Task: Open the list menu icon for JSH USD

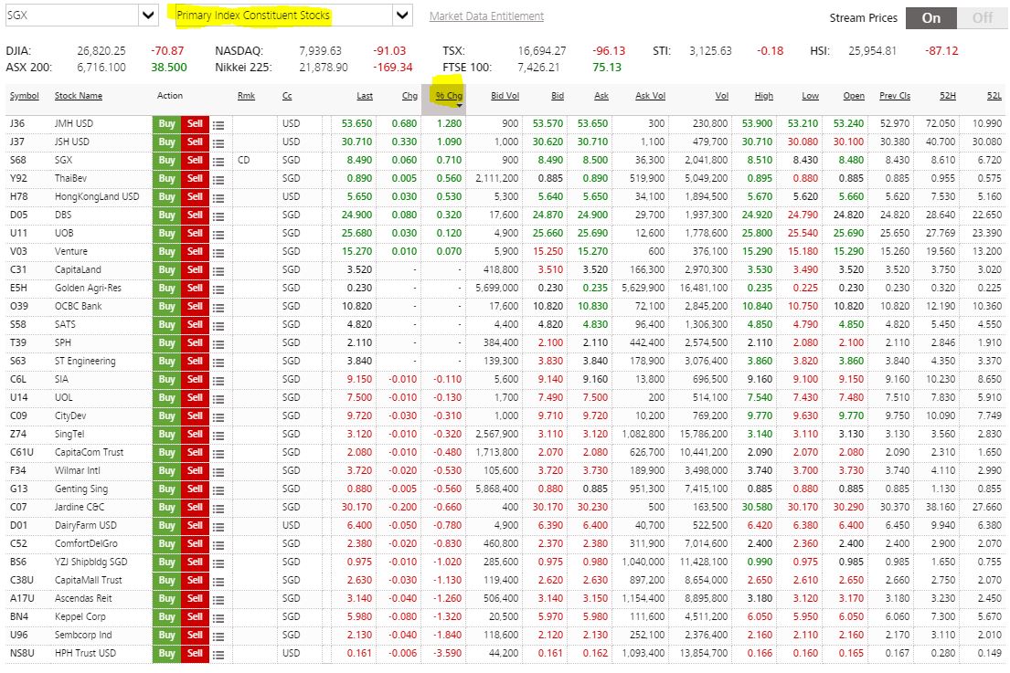Action: [x=218, y=142]
